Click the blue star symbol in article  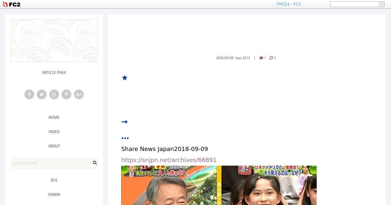[124, 78]
